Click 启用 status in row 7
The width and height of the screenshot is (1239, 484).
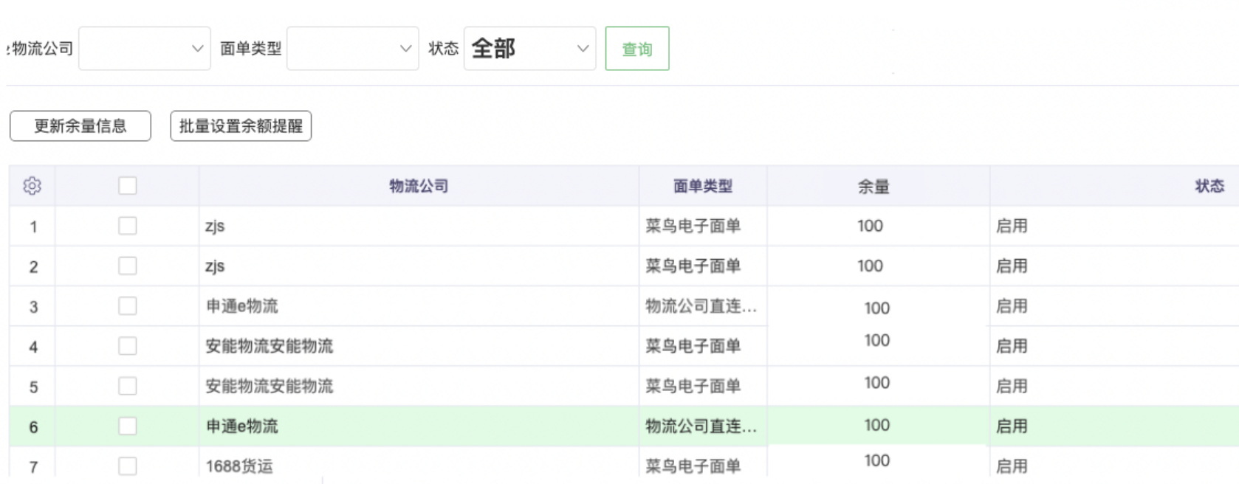coord(1012,466)
